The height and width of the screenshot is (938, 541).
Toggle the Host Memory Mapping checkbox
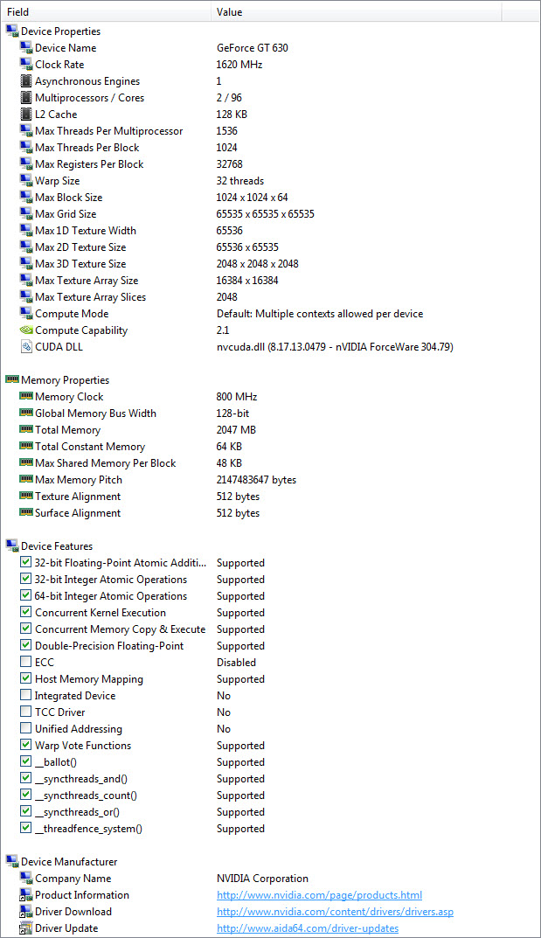pyautogui.click(x=25, y=678)
